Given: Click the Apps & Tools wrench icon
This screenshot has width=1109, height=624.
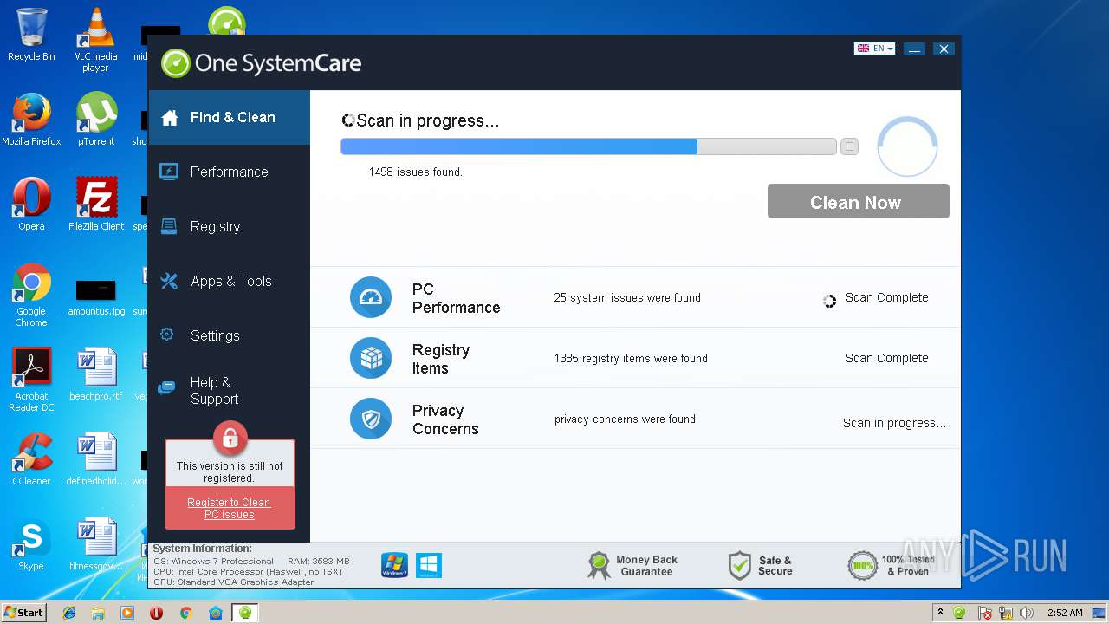Looking at the screenshot, I should [169, 281].
